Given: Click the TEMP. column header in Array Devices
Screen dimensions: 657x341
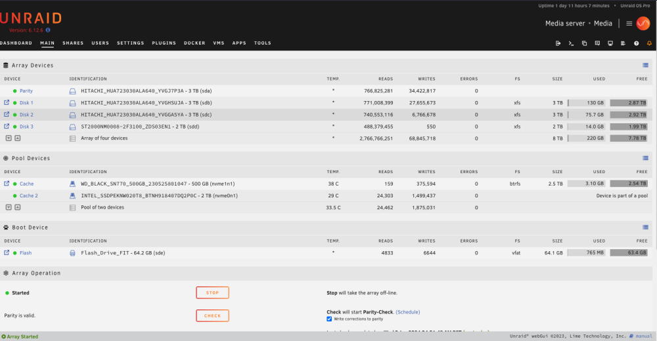Looking at the screenshot, I should coord(333,79).
